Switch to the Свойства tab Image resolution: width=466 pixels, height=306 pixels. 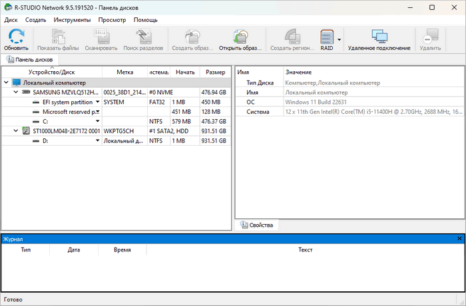260,226
